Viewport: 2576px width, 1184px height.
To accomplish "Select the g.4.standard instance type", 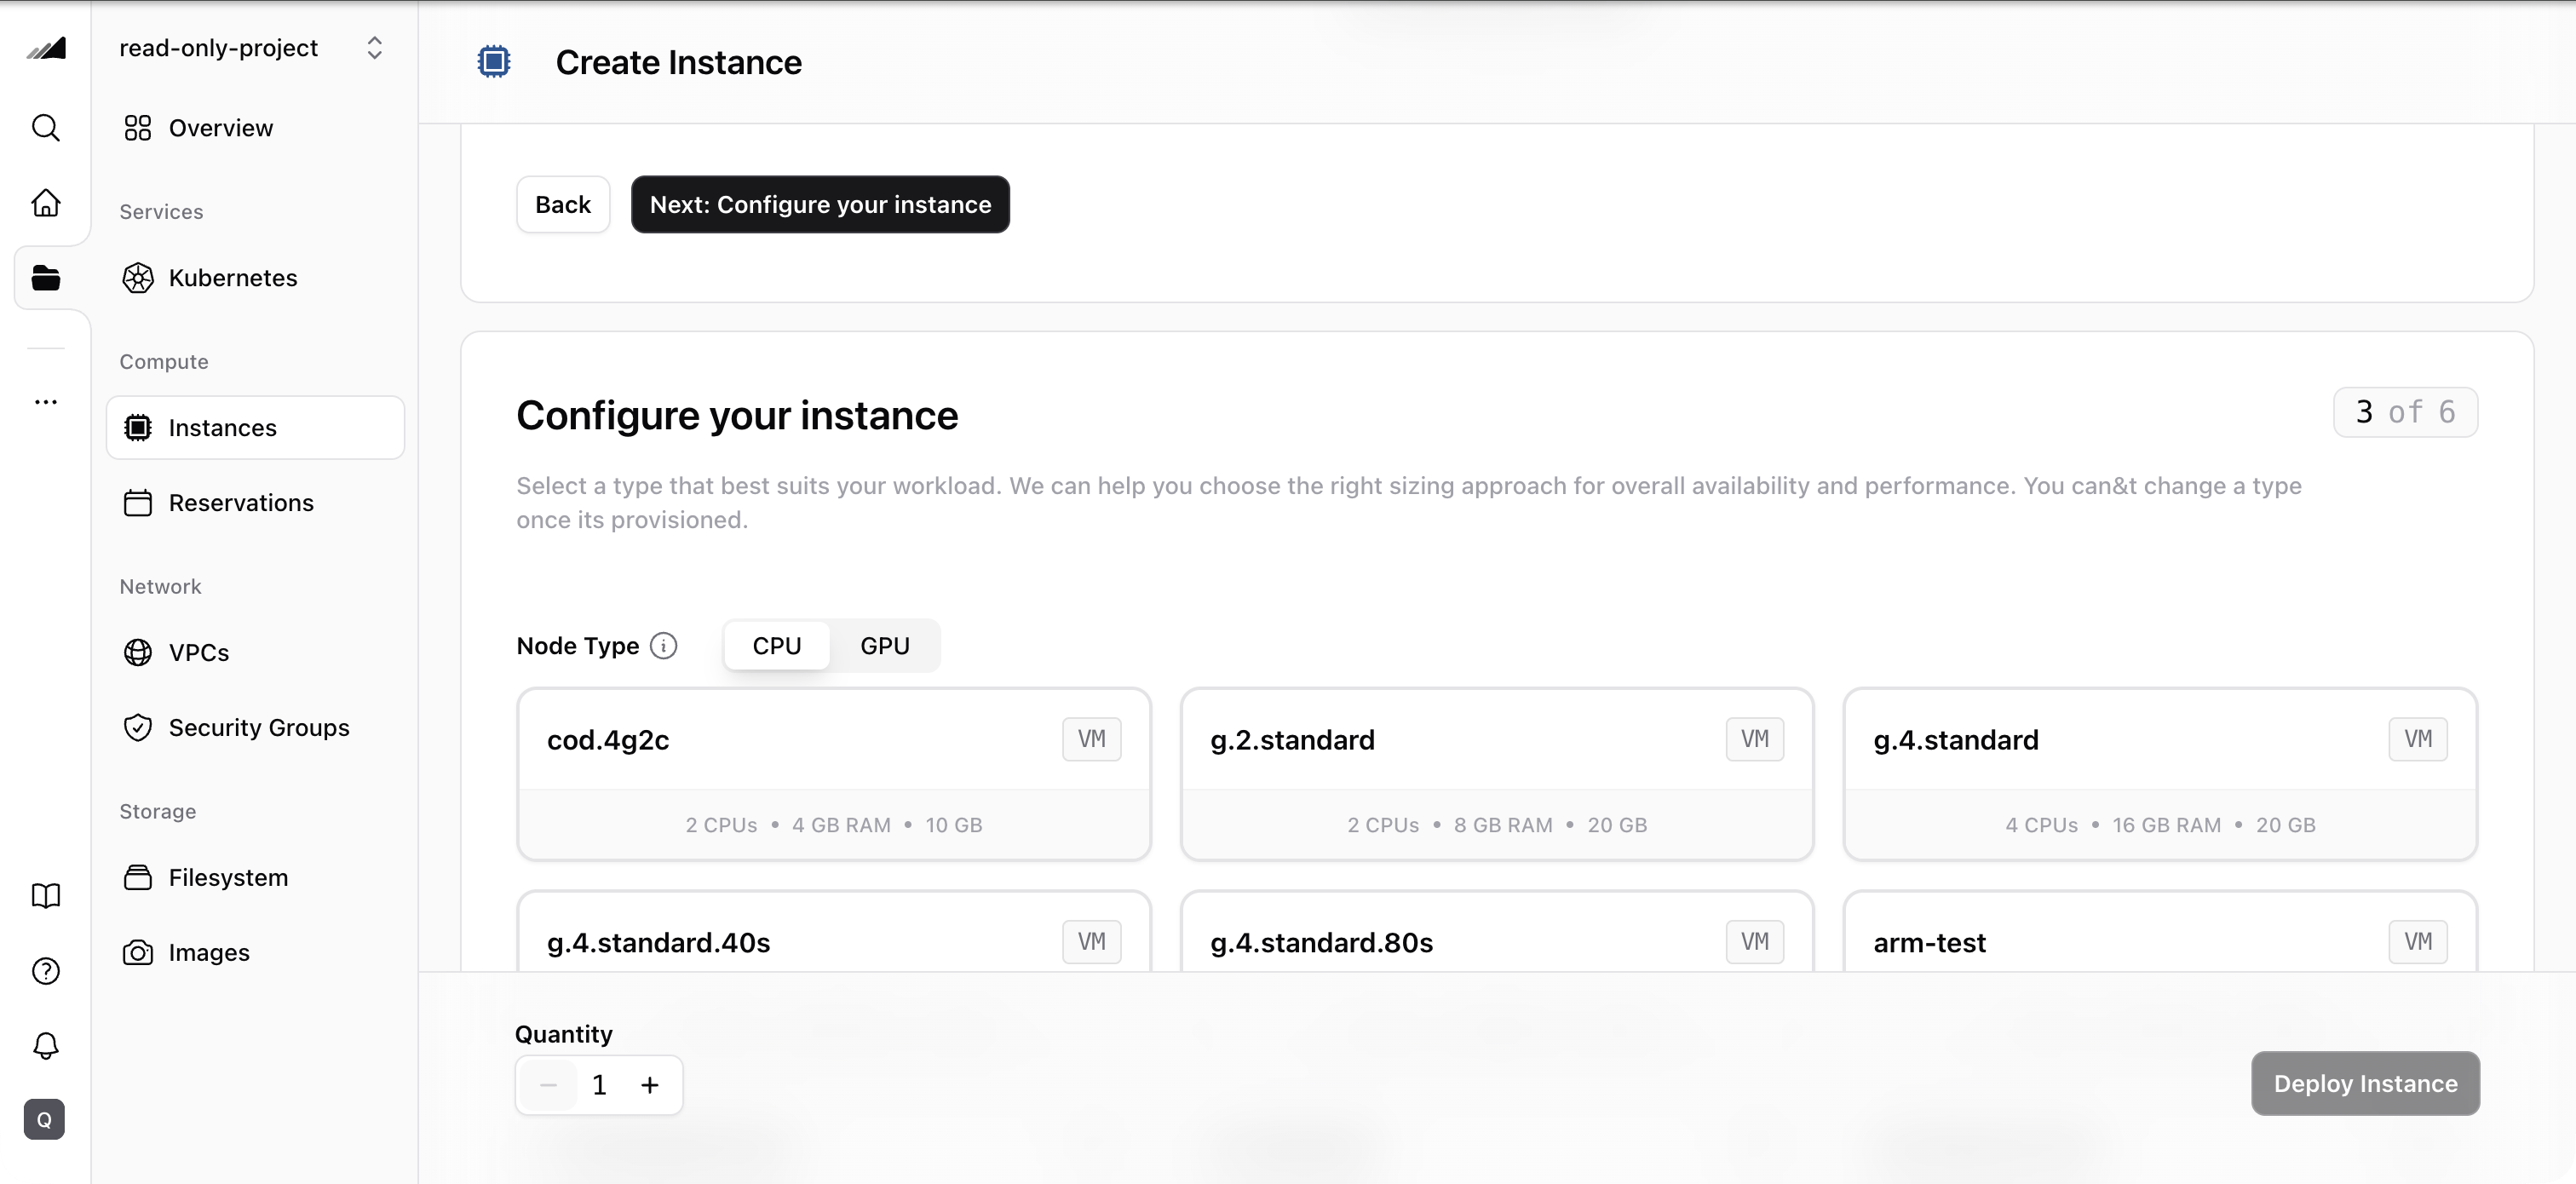I will 2160,774.
